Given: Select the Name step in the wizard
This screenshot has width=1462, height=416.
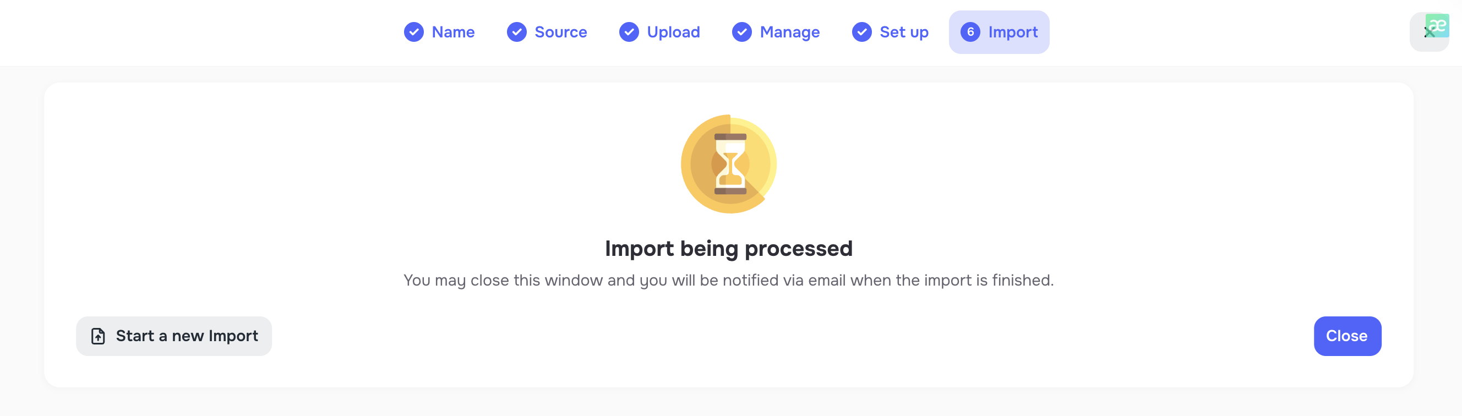Looking at the screenshot, I should [453, 32].
